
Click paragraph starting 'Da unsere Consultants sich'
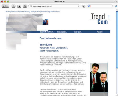click(63, 92)
